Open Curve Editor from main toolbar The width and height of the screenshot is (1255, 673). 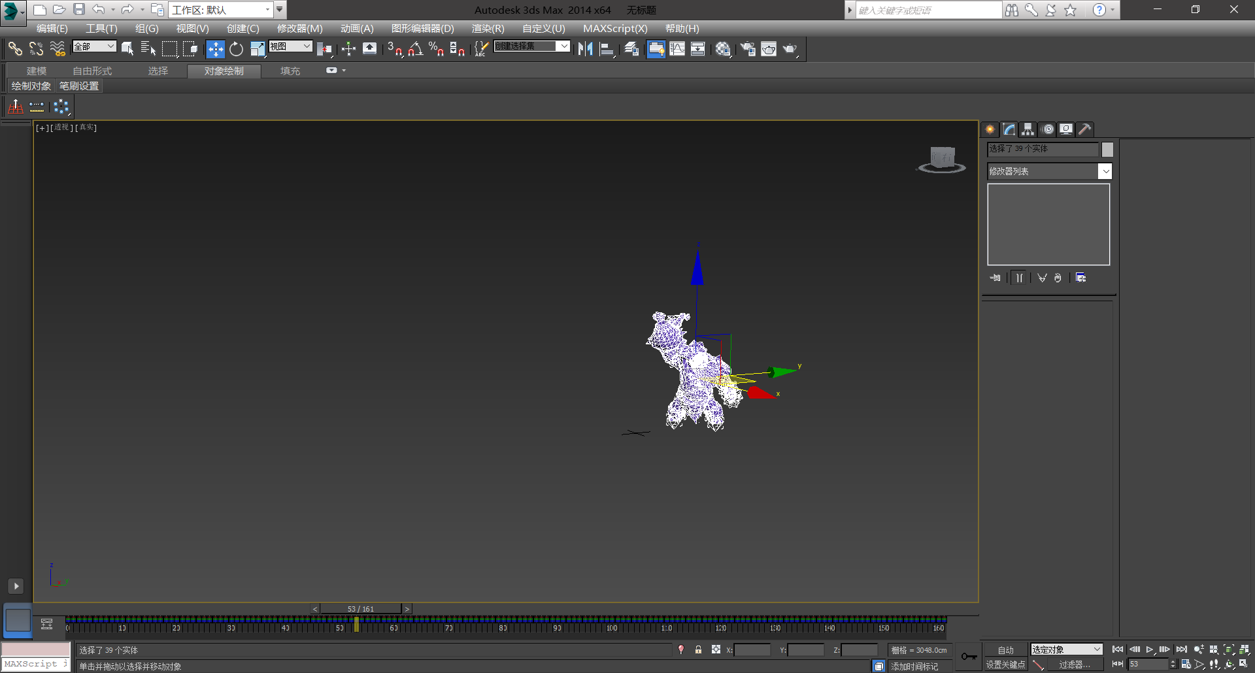click(x=677, y=49)
